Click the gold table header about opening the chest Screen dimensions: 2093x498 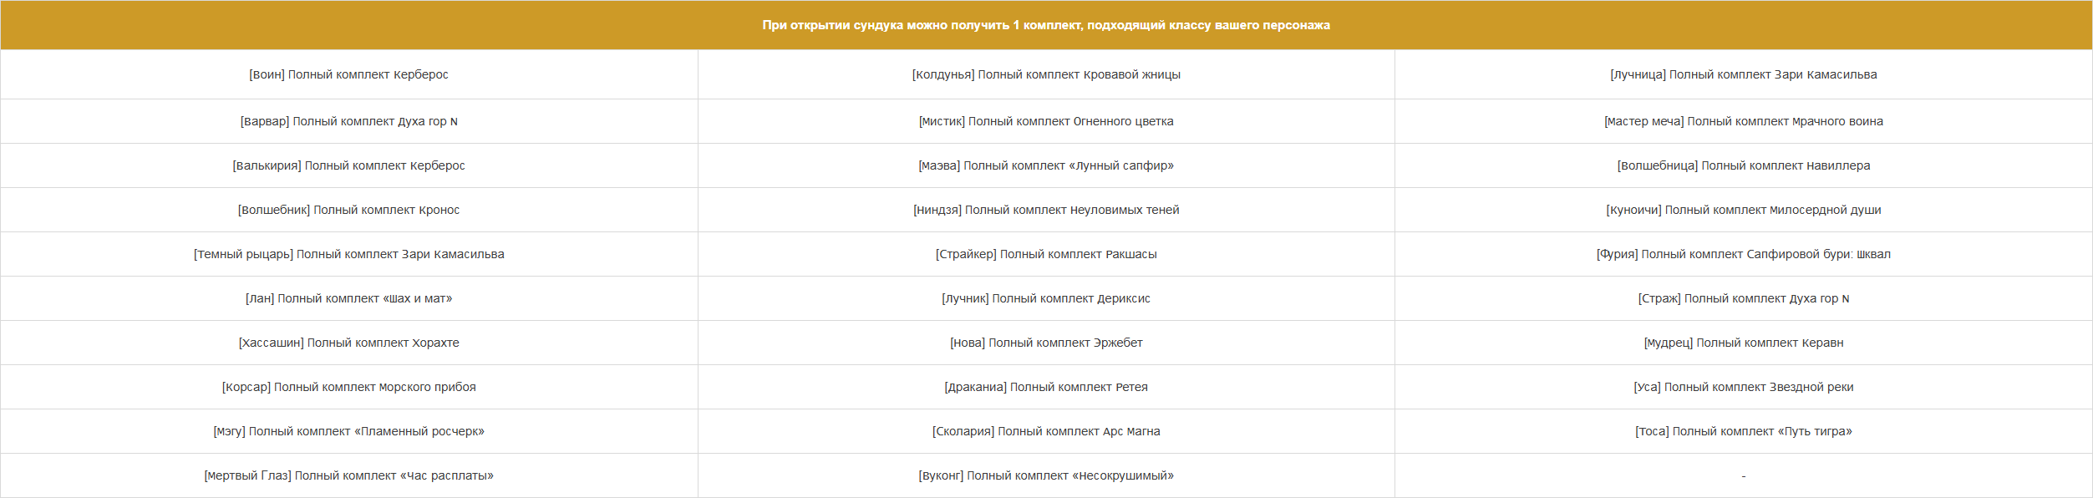click(1046, 25)
